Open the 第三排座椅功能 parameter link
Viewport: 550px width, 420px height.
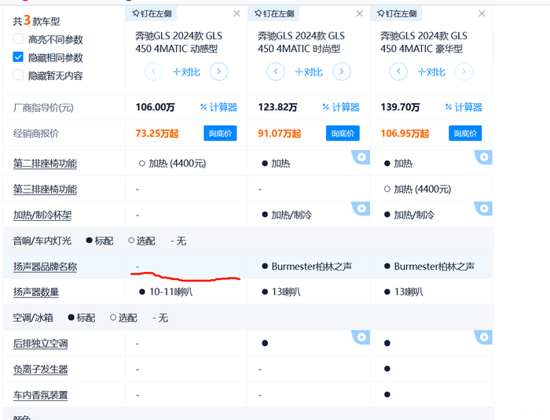[45, 190]
